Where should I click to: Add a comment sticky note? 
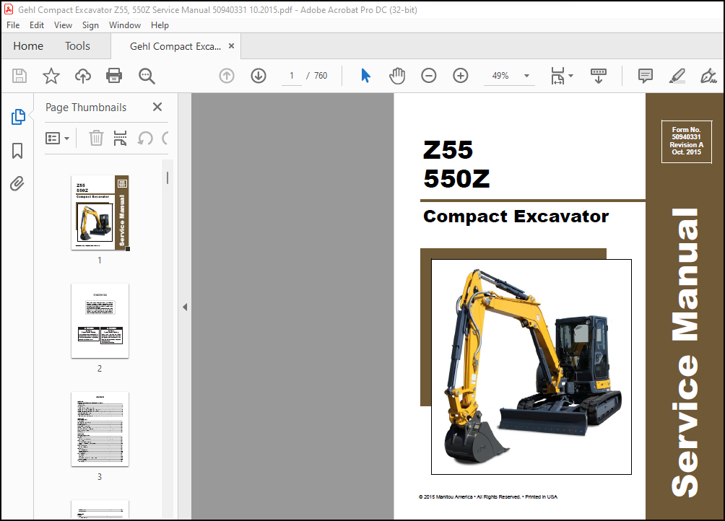(x=645, y=76)
